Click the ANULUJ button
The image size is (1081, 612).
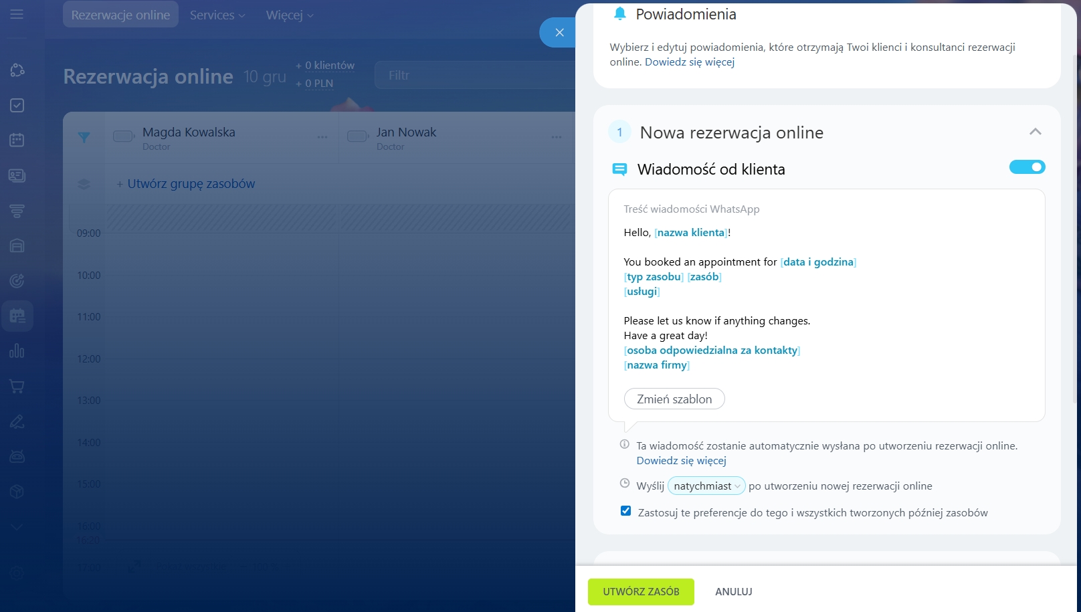coord(734,592)
